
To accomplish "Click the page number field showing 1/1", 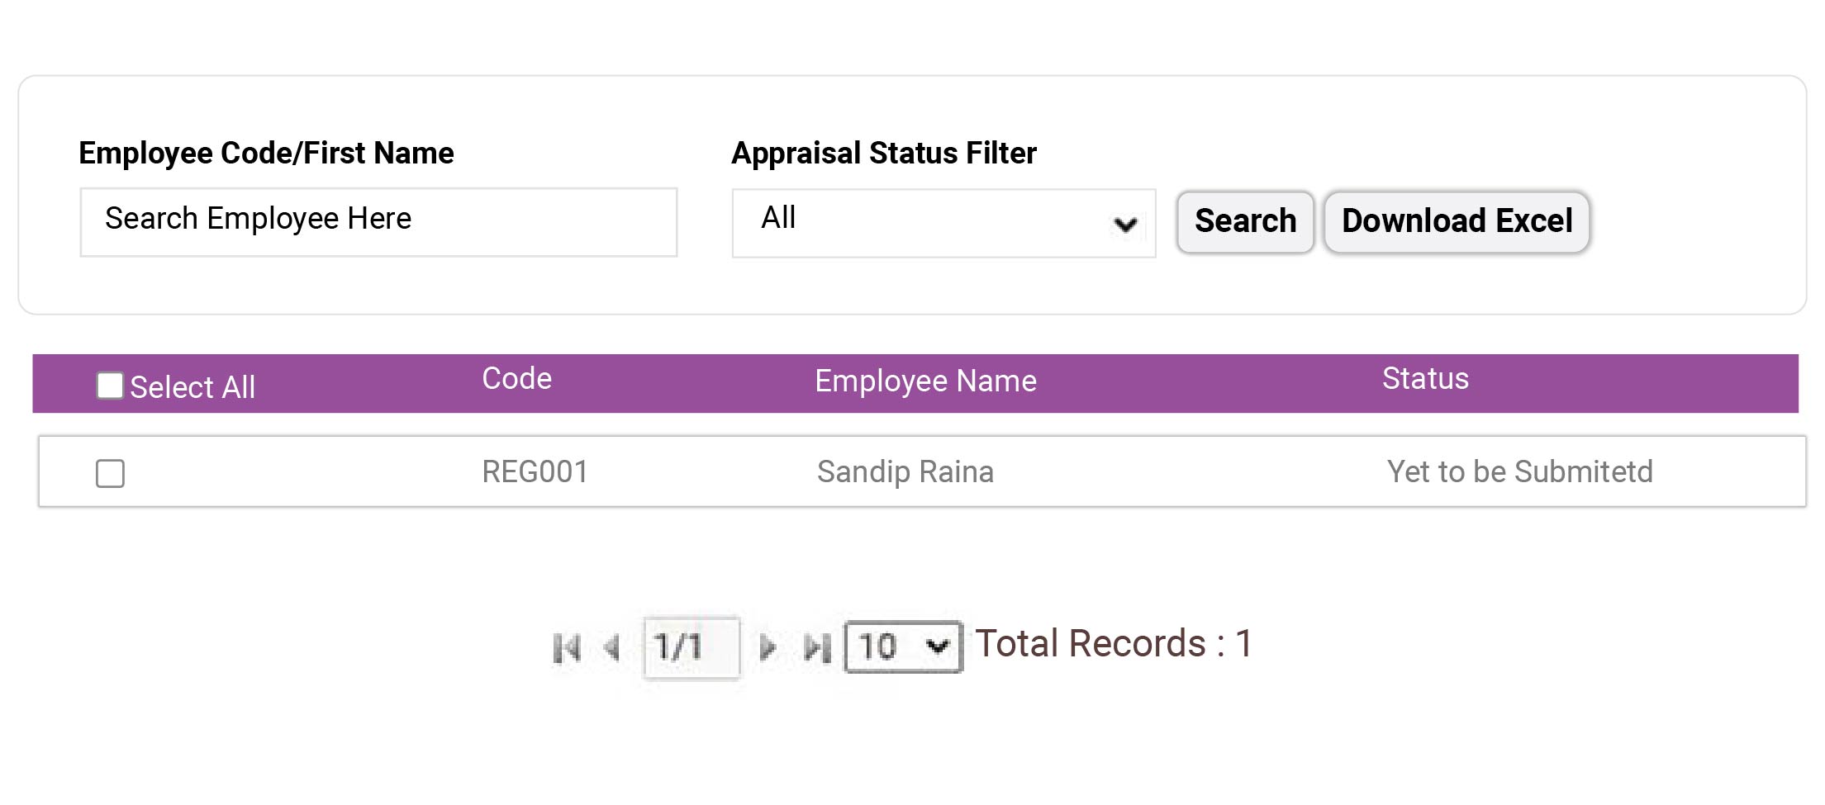I will pos(691,646).
